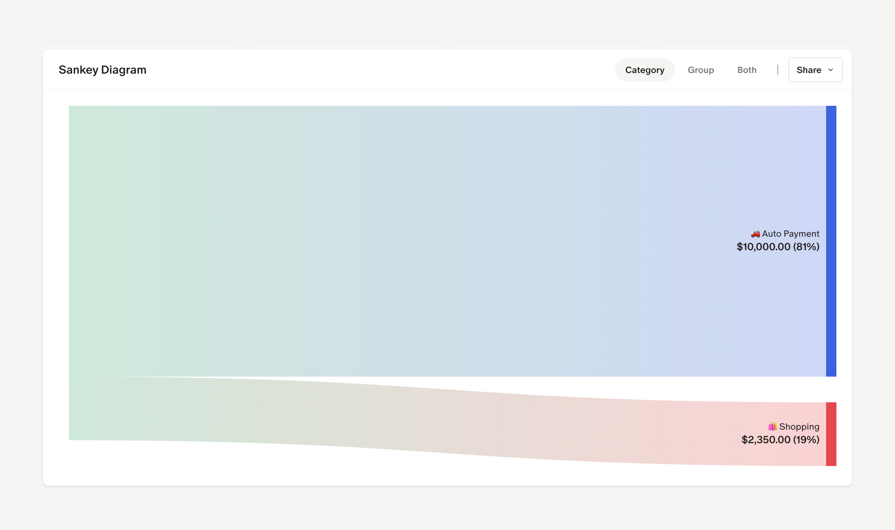Click the shopping bags emoji icon
This screenshot has height=530, width=895.
(772, 426)
